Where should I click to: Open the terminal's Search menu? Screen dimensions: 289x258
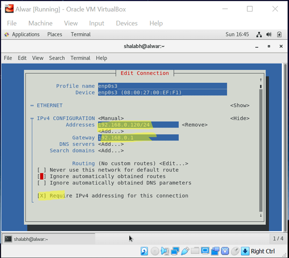pyautogui.click(x=57, y=58)
